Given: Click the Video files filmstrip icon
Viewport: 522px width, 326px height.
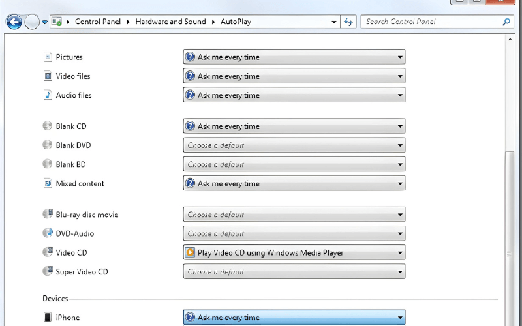Looking at the screenshot, I should 48,76.
